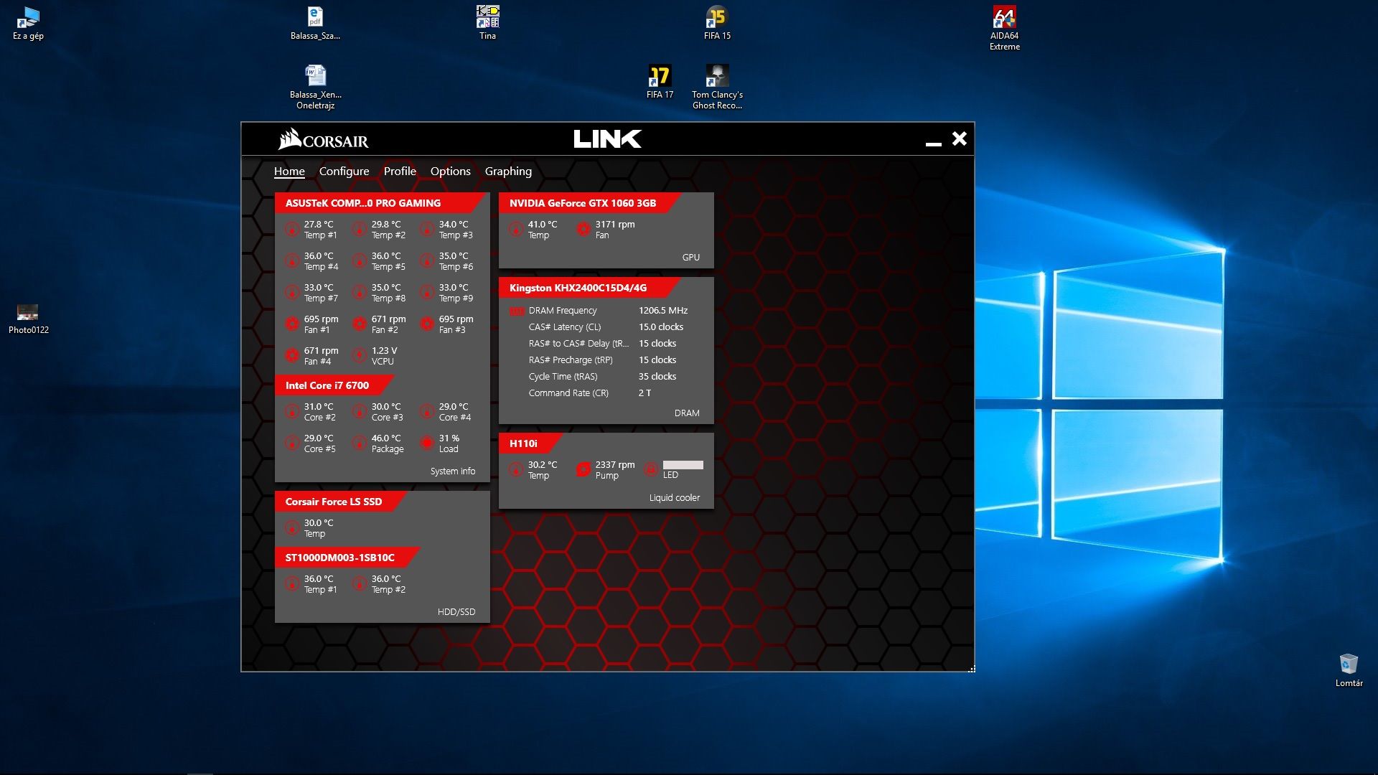Screen dimensions: 1378x775
Task: Click the 2337 rpm Pump value
Action: coord(615,465)
